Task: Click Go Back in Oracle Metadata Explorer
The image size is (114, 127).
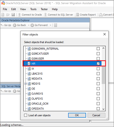Action: point(19,25)
